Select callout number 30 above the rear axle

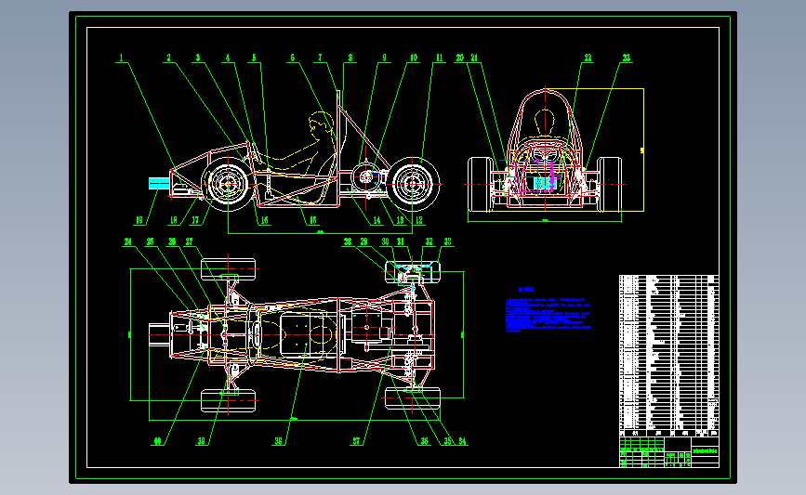pos(385,241)
